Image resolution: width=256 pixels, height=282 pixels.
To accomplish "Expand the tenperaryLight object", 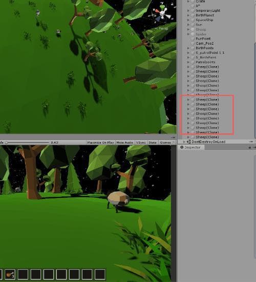I will coord(188,11).
